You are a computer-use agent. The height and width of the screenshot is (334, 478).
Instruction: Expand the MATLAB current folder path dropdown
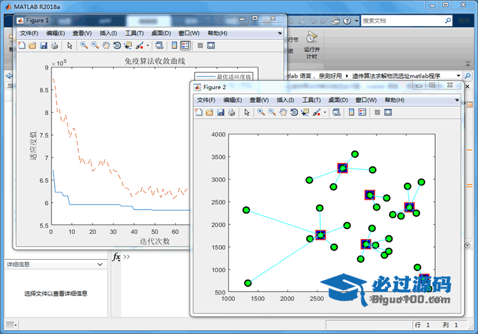(x=459, y=76)
